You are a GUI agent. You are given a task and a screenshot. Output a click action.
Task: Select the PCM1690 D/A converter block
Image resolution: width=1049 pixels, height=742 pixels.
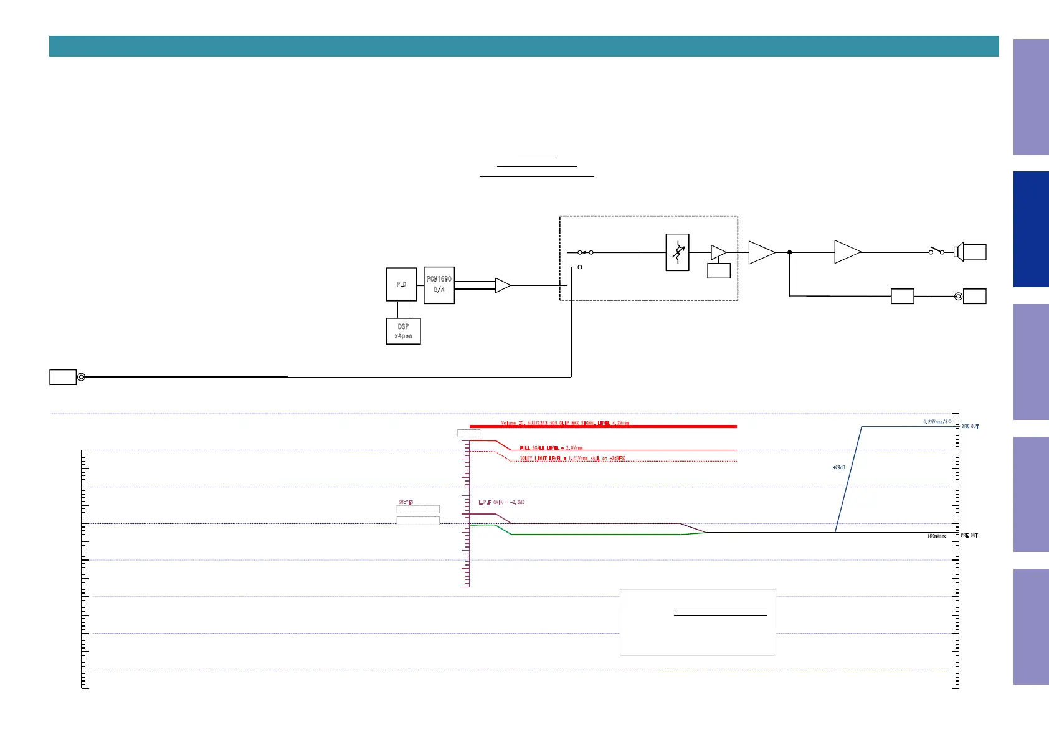[439, 285]
